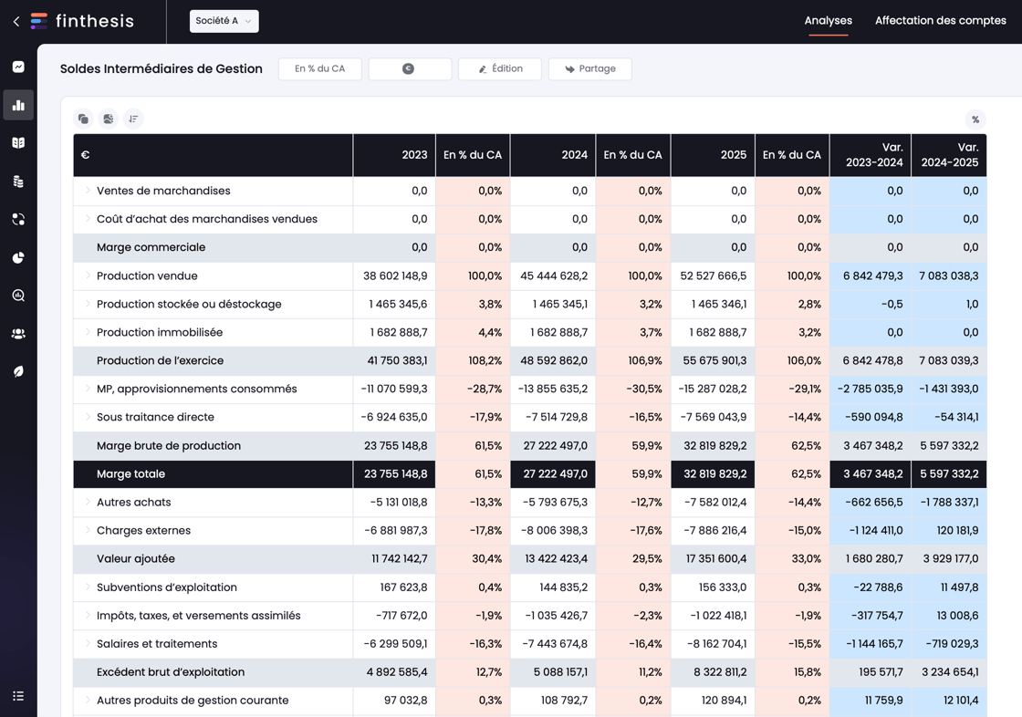This screenshot has width=1022, height=717.
Task: Open the Société A company dropdown
Action: point(224,21)
